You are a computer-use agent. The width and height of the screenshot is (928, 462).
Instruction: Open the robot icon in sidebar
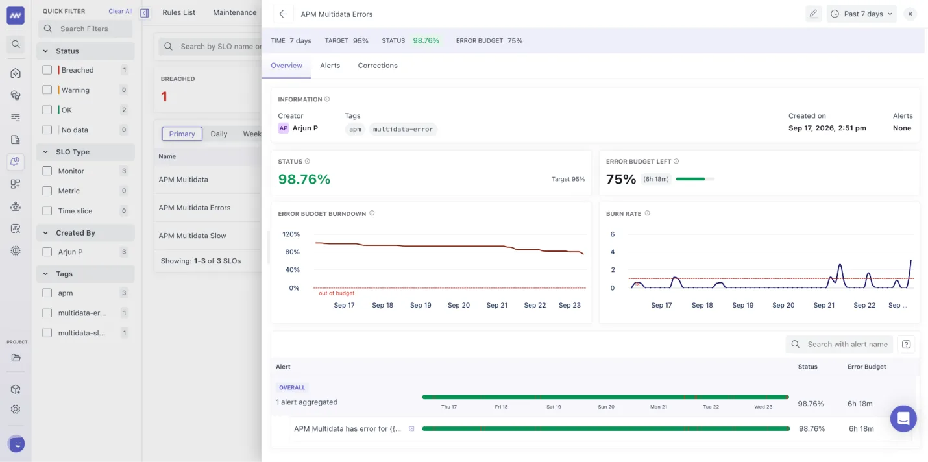(16, 206)
